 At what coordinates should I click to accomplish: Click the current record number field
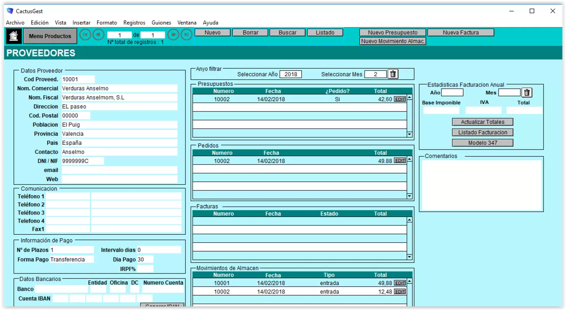[119, 35]
